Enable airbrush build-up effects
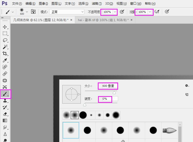 click(x=157, y=12)
